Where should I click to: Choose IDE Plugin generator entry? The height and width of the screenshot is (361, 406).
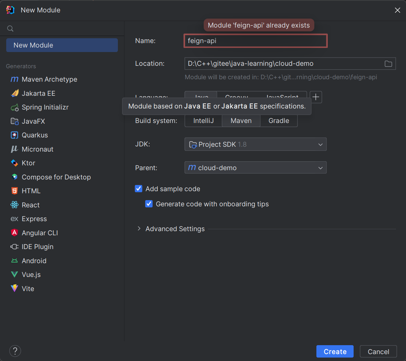pos(62,247)
